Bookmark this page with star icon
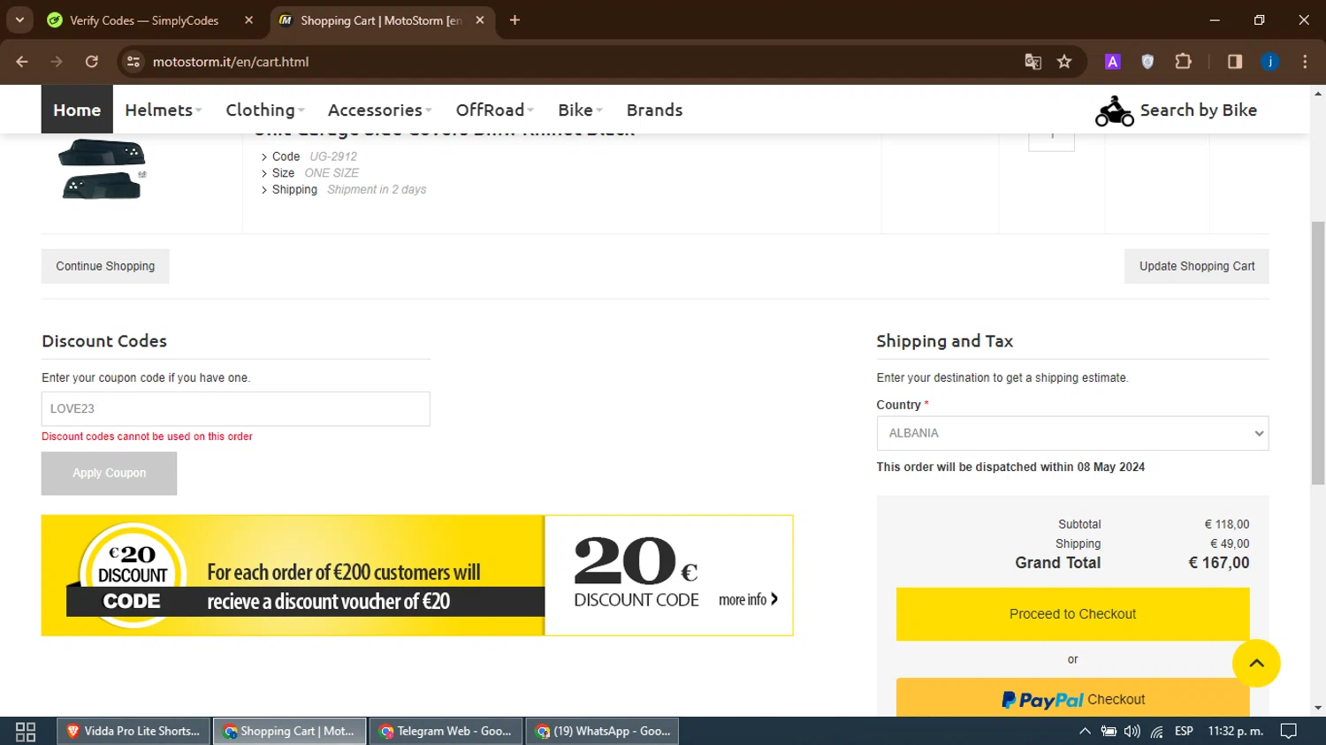Image resolution: width=1326 pixels, height=745 pixels. pos(1064,62)
